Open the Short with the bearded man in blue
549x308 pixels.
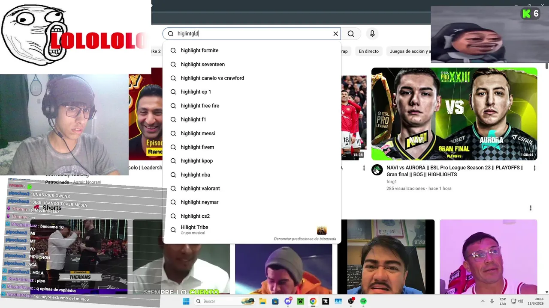(386, 257)
